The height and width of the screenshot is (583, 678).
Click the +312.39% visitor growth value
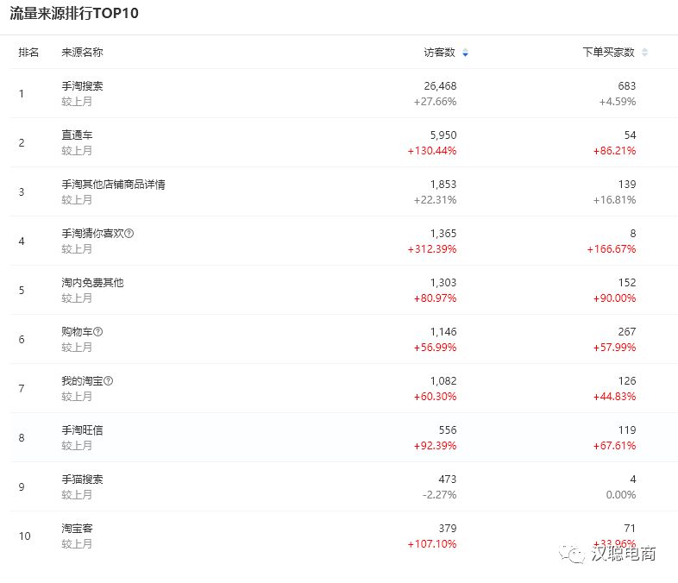(x=432, y=249)
